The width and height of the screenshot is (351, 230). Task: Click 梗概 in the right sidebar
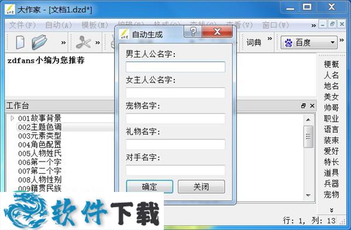(x=331, y=64)
